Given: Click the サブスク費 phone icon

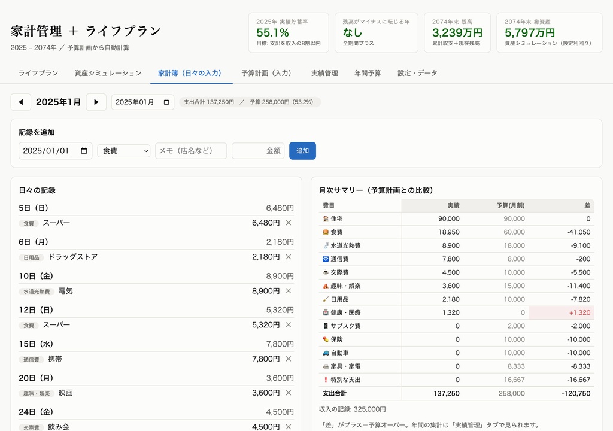Looking at the screenshot, I should 326,326.
